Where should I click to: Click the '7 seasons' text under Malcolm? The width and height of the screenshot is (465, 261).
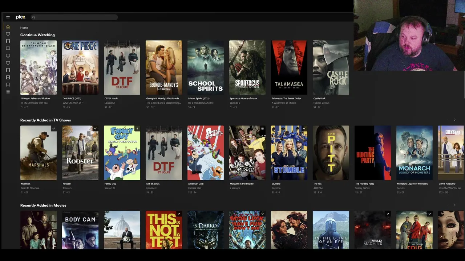[x=235, y=188]
